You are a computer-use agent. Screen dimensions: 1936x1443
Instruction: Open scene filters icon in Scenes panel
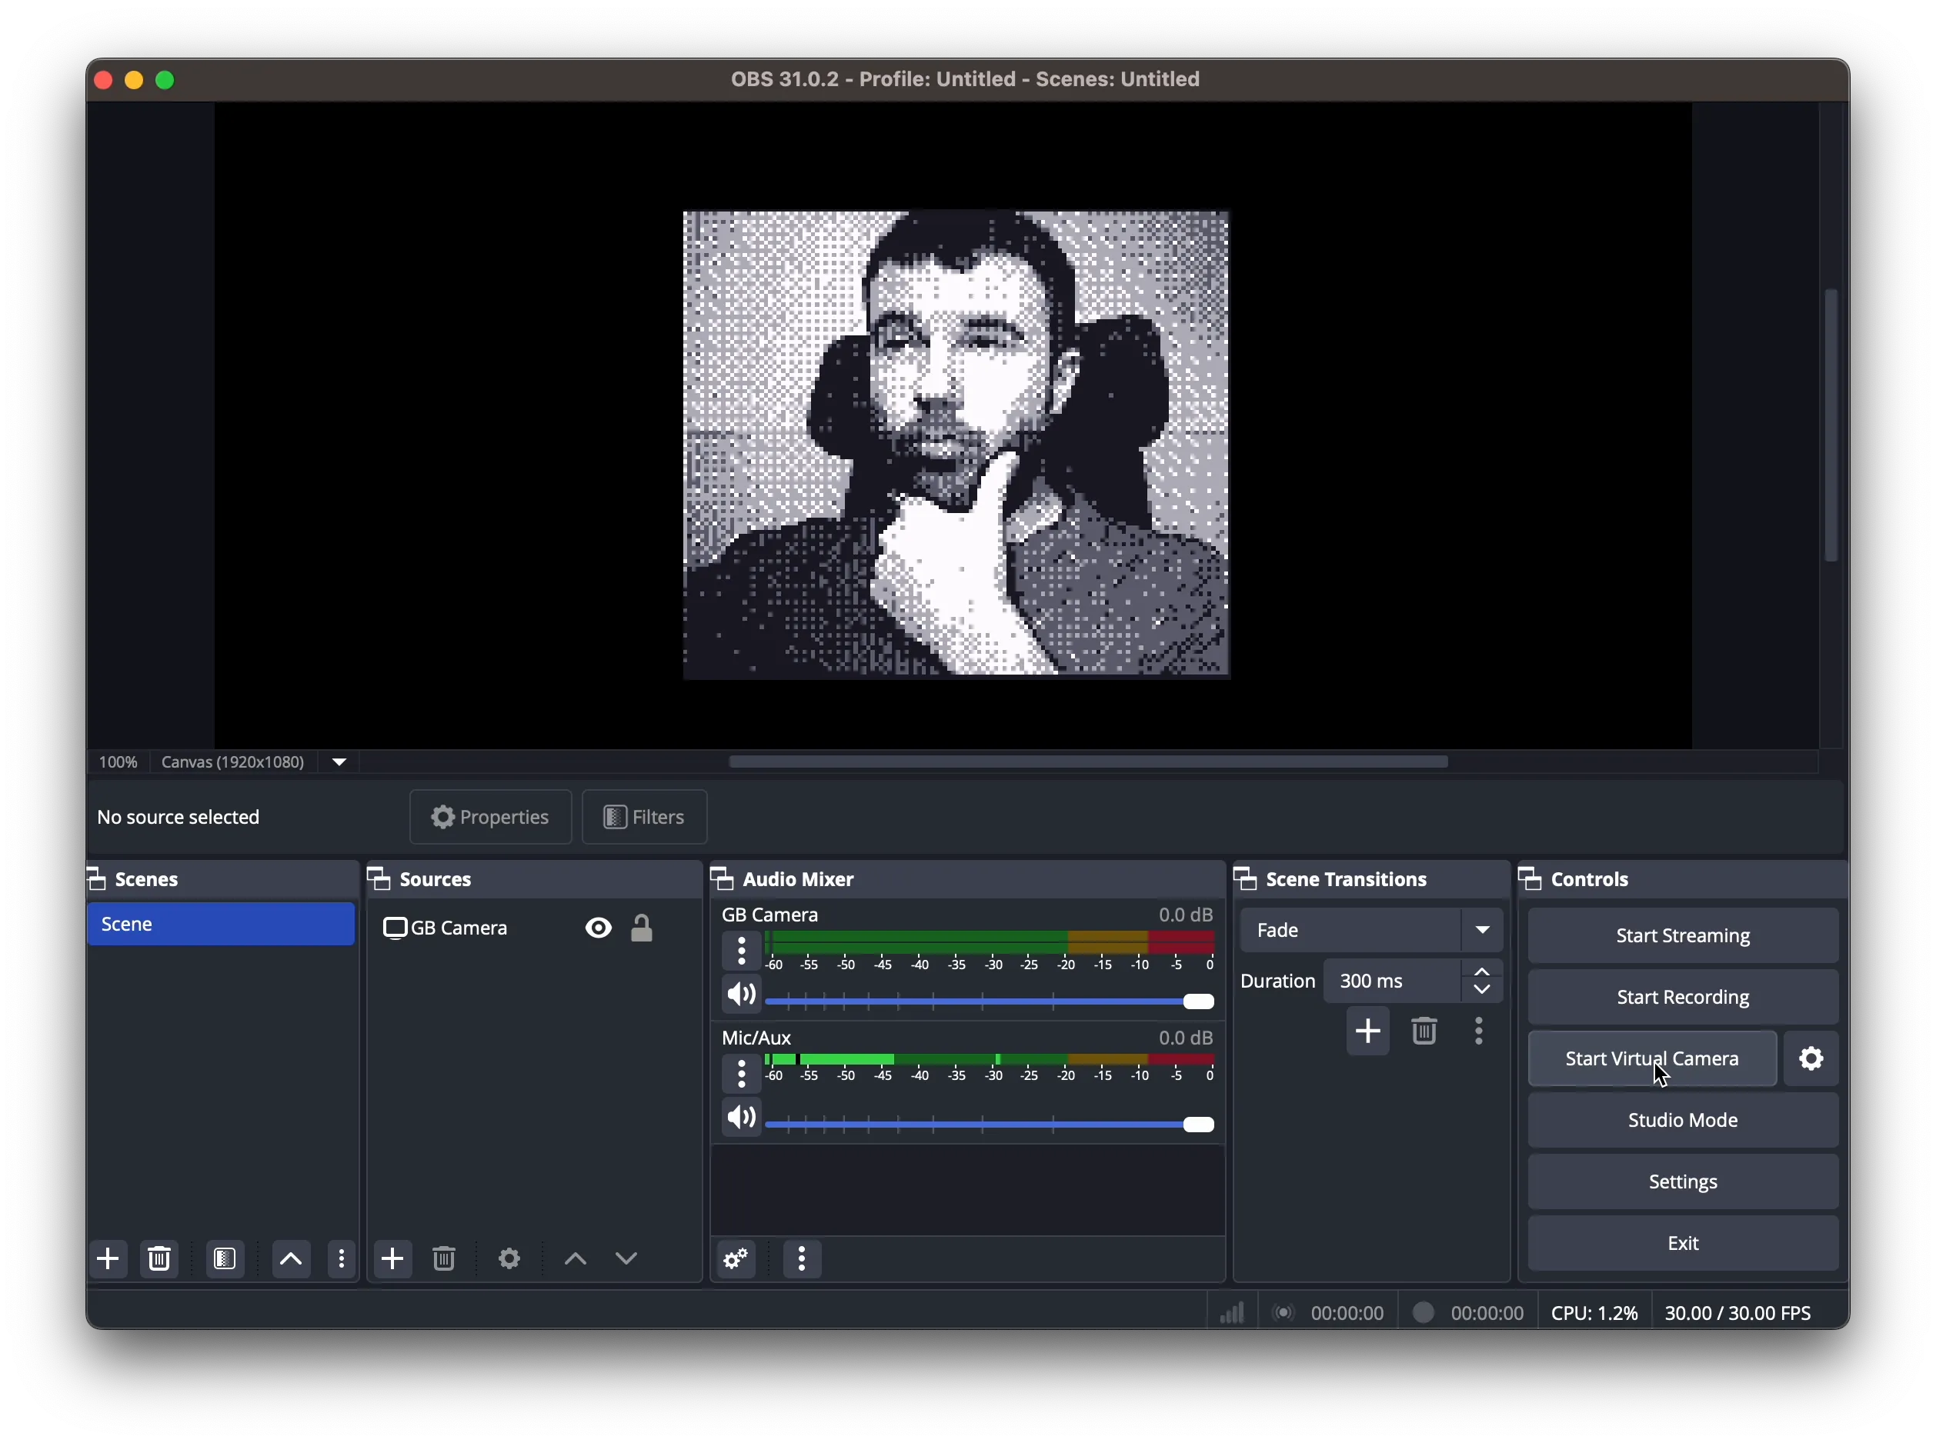225,1258
